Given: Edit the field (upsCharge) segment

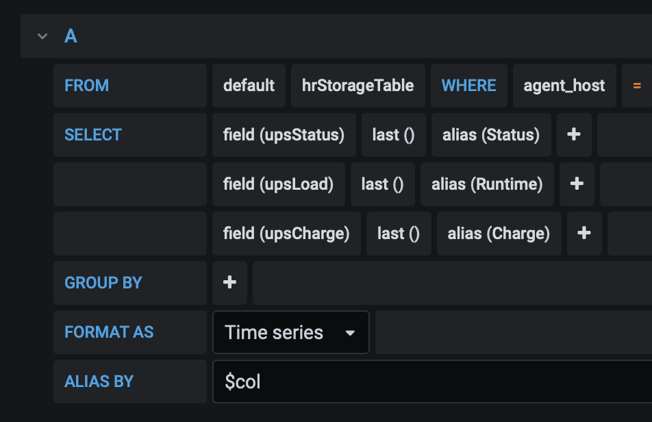Looking at the screenshot, I should (286, 234).
